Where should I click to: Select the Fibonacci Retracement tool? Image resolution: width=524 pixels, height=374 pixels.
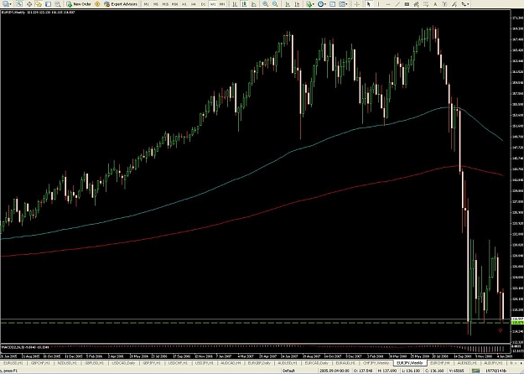click(x=426, y=4)
